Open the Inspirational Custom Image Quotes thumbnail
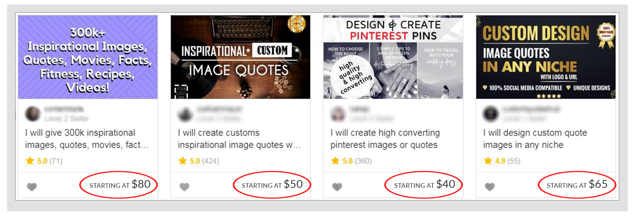 click(241, 57)
